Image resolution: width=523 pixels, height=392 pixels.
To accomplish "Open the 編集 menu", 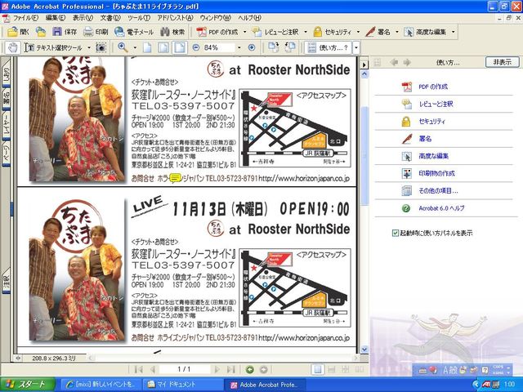I will click(56, 18).
